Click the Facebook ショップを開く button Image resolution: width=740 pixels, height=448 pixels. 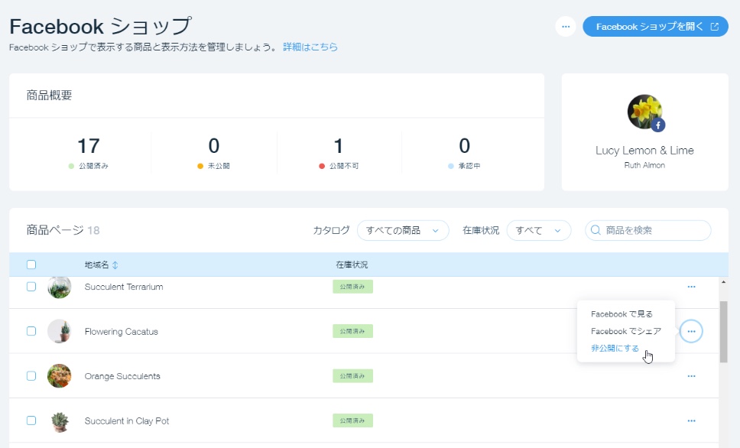[655, 27]
